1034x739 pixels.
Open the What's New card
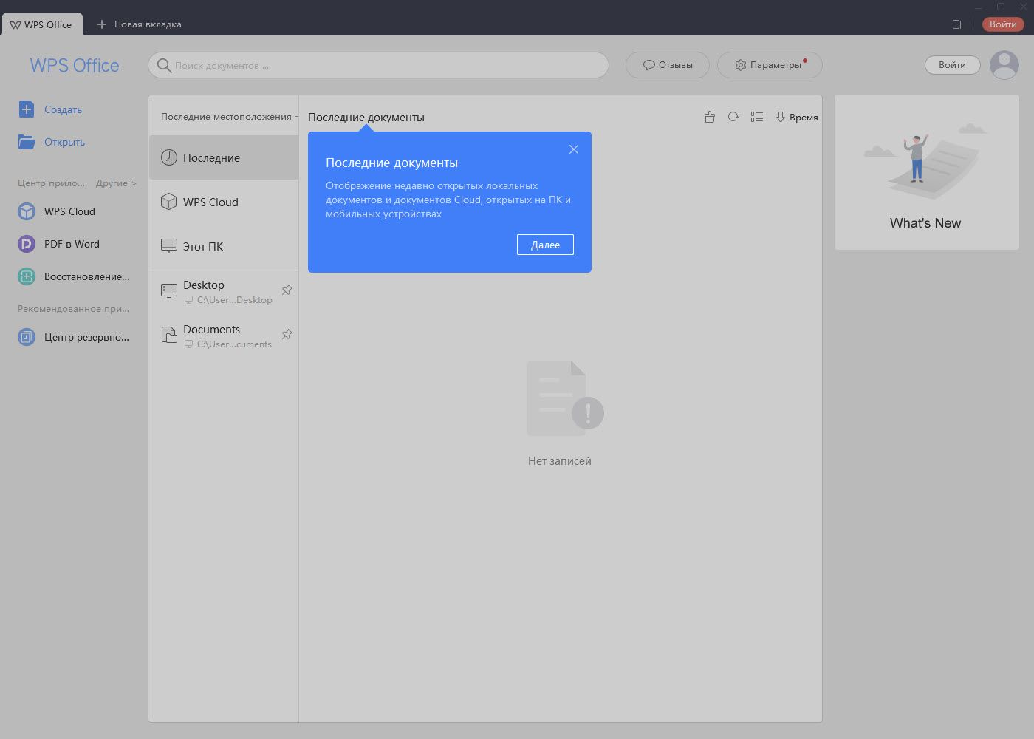pos(926,172)
